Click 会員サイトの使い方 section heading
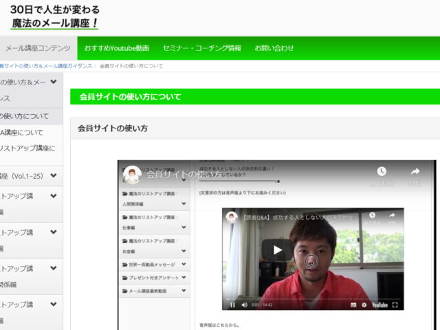Image resolution: width=440 pixels, height=330 pixels. (113, 129)
